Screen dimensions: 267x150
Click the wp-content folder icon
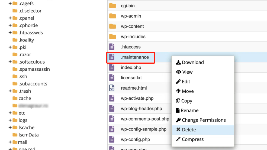[112, 26]
